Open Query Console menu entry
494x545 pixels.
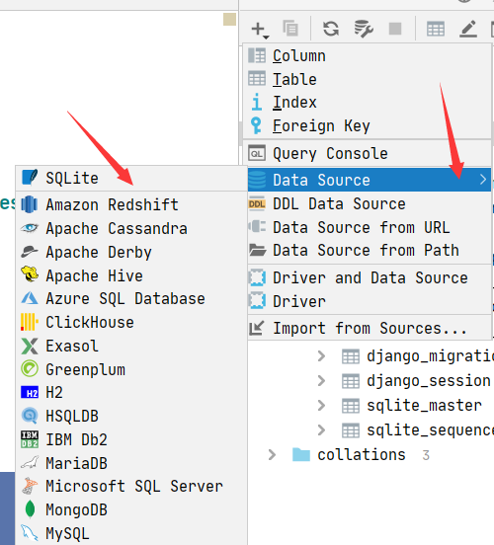pyautogui.click(x=370, y=153)
